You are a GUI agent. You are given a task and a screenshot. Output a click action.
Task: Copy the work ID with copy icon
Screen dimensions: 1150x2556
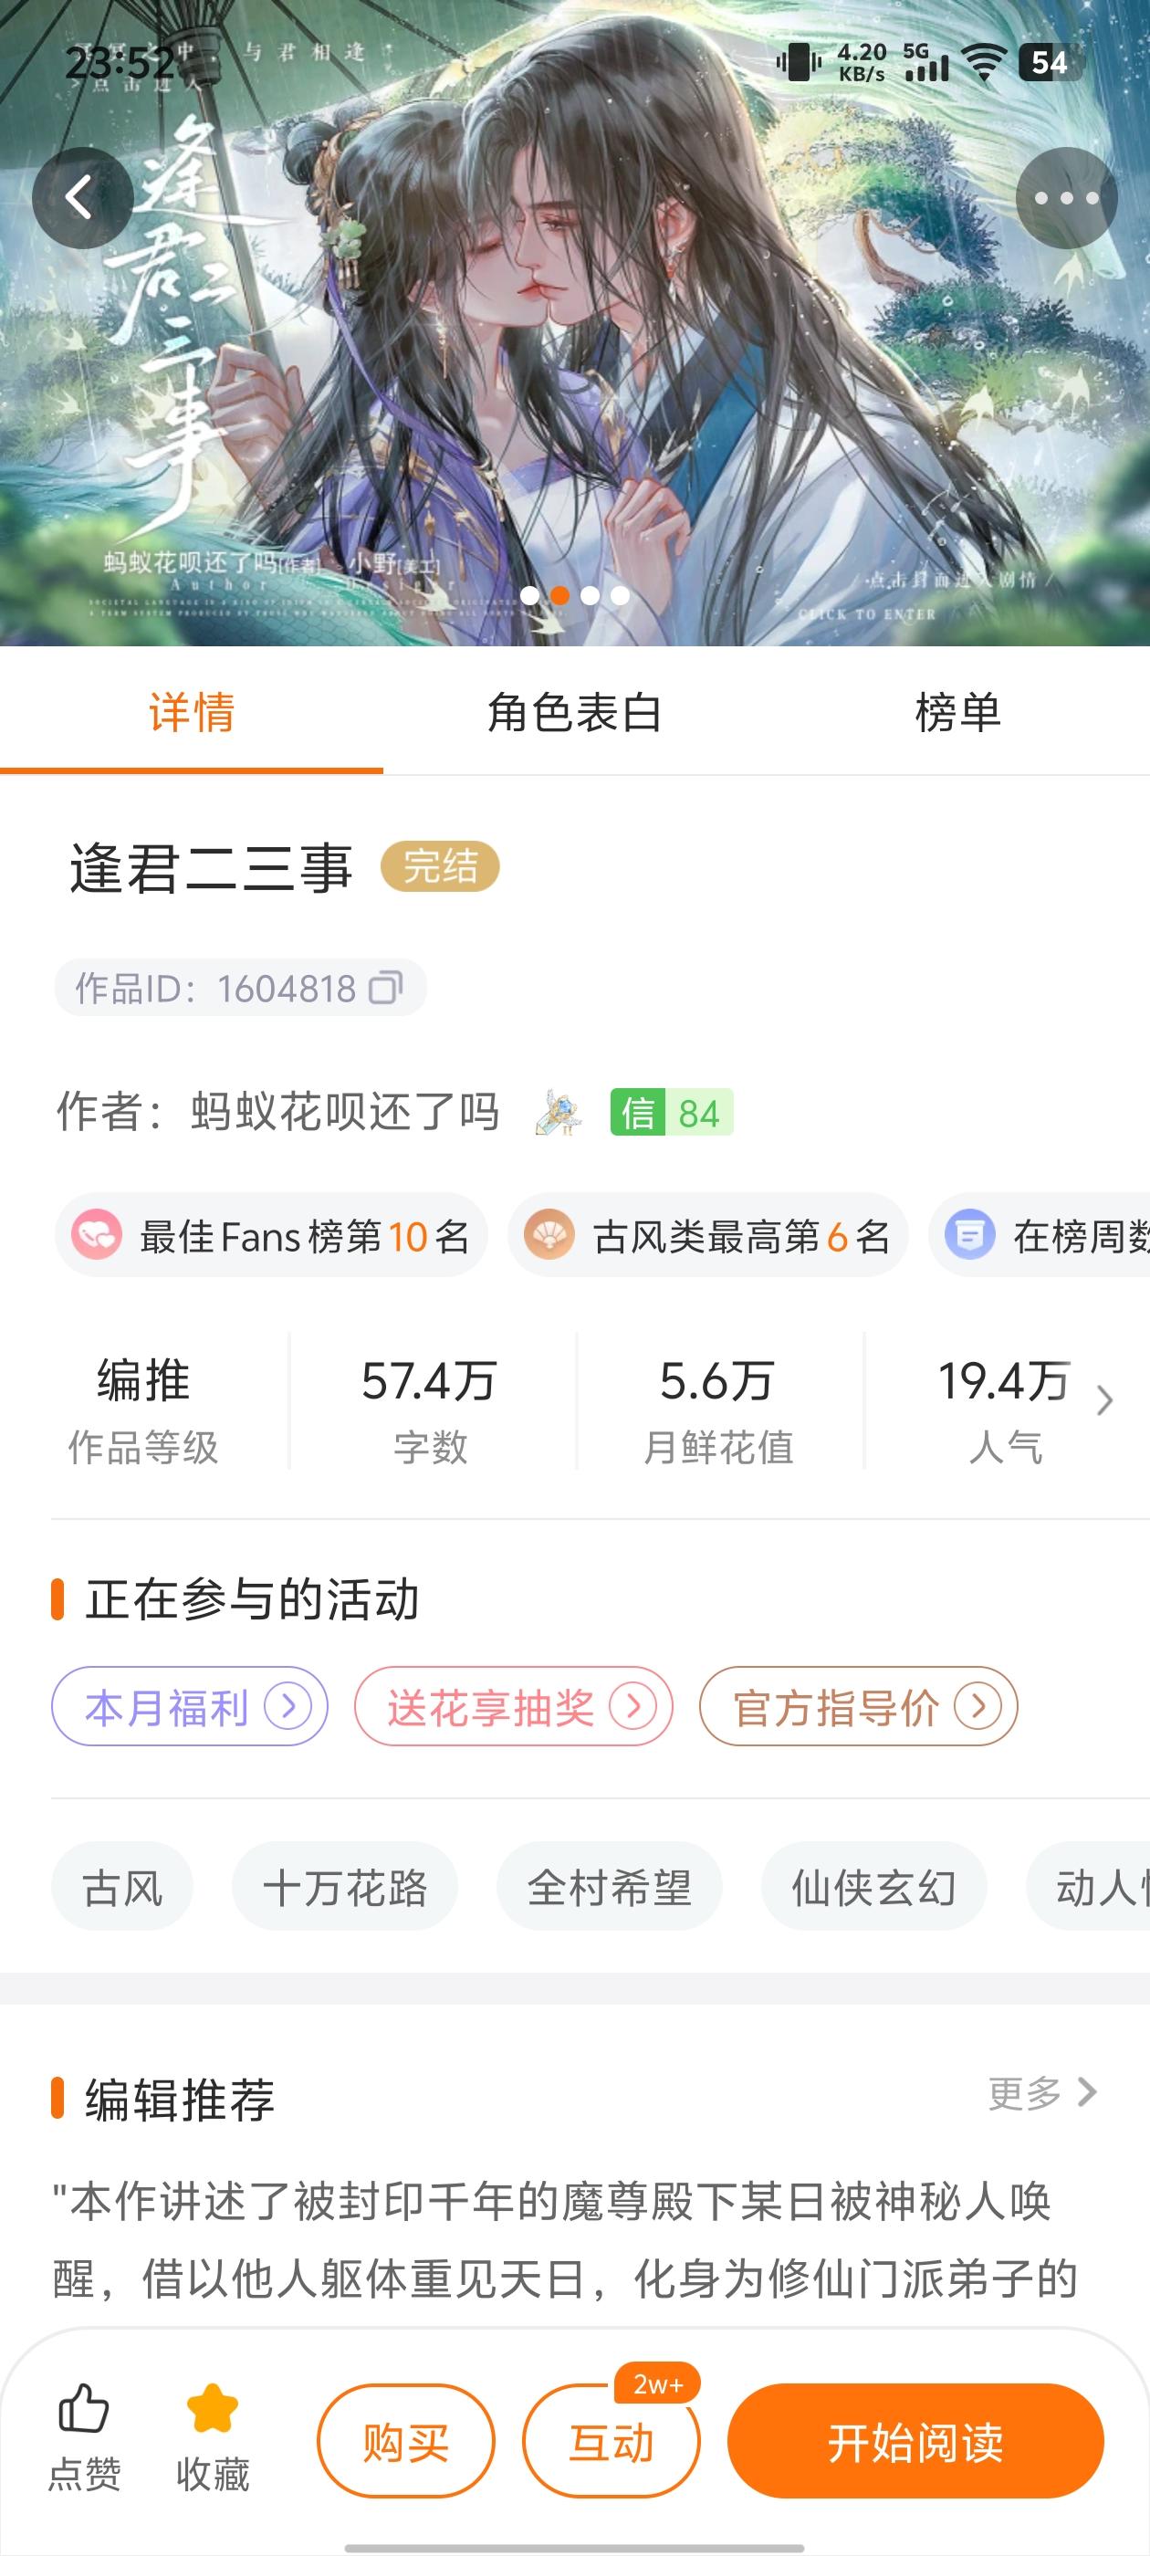pos(386,988)
